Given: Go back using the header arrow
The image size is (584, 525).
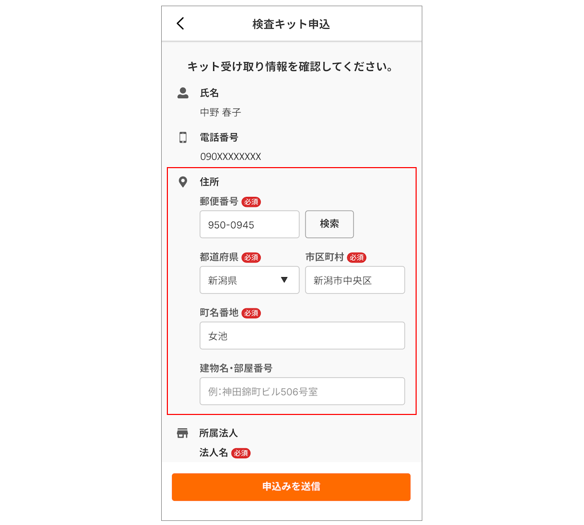Looking at the screenshot, I should pos(180,24).
